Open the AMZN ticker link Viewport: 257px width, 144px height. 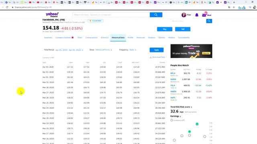[173, 92]
